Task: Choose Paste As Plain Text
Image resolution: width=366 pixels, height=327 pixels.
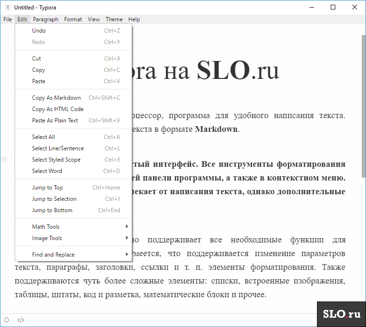Action: [x=74, y=120]
